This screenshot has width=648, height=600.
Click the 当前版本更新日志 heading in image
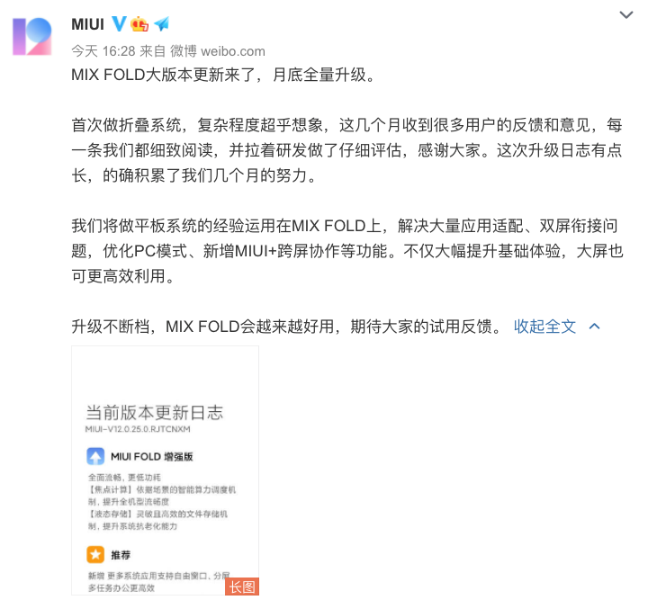155,413
